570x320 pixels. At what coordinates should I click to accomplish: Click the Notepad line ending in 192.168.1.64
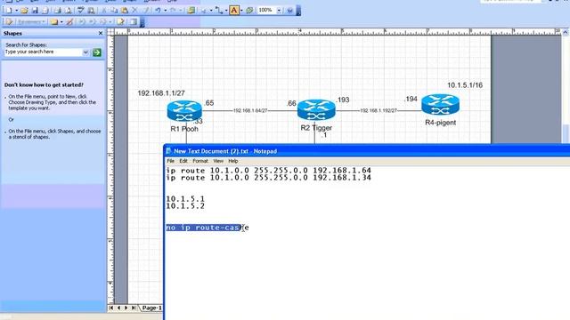[269, 170]
